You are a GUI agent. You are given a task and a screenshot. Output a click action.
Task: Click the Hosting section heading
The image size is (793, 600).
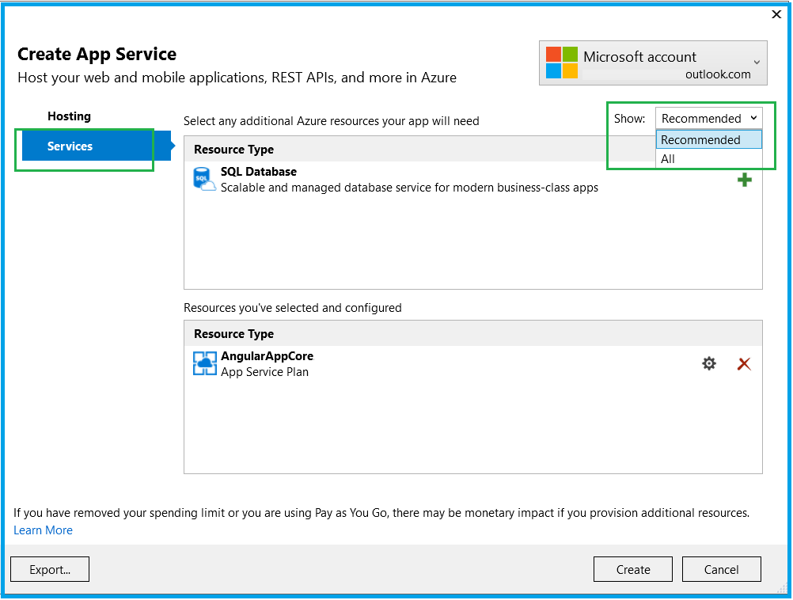point(69,116)
